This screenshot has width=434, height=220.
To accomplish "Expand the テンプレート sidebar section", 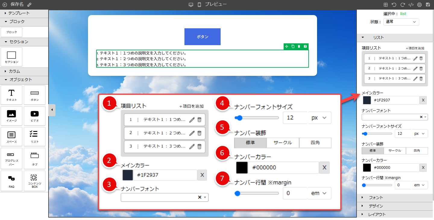I will click(18, 13).
